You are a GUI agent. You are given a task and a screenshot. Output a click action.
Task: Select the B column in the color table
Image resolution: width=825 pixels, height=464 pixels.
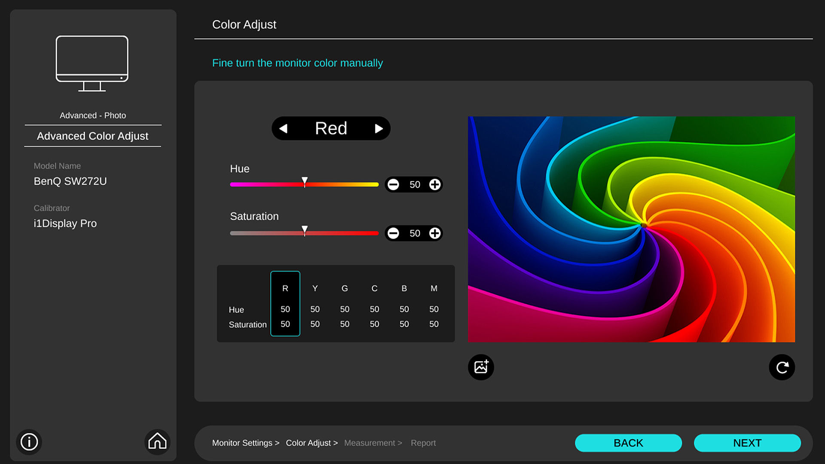404,304
